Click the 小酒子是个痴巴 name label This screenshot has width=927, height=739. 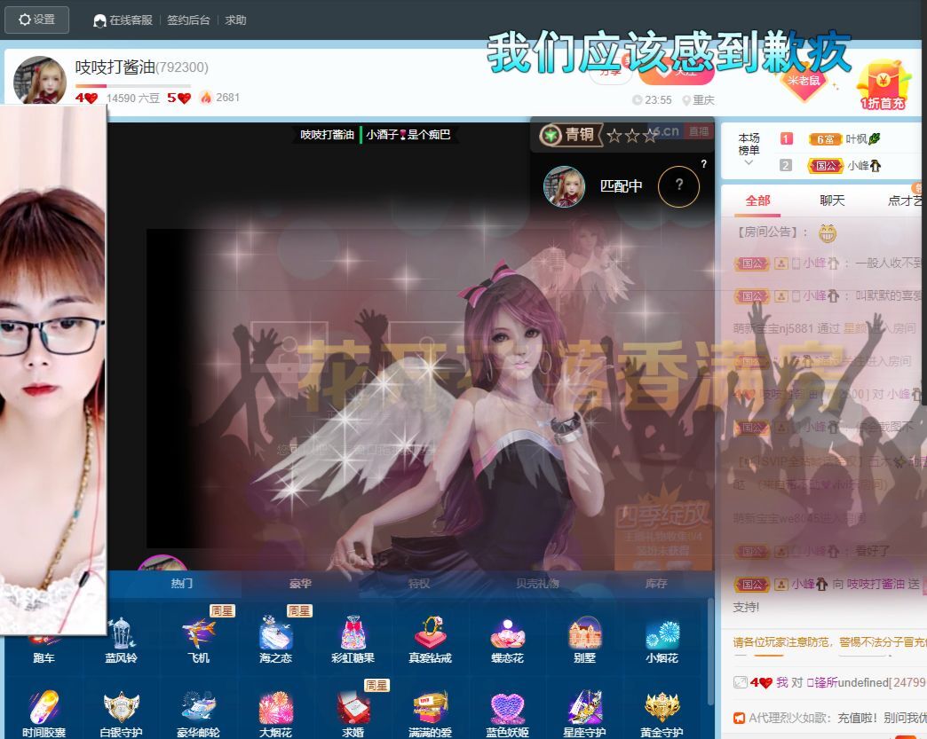(408, 135)
